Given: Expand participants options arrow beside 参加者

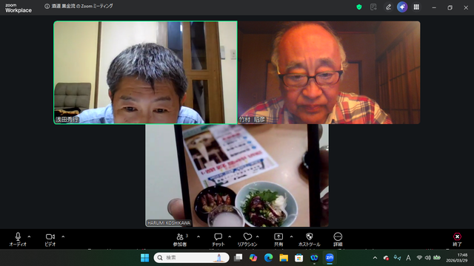Looking at the screenshot, I should click(x=198, y=236).
